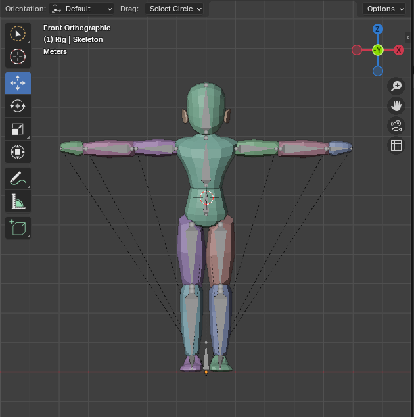The height and width of the screenshot is (417, 414).
Task: Select the Annotate pencil tool
Action: 18,178
